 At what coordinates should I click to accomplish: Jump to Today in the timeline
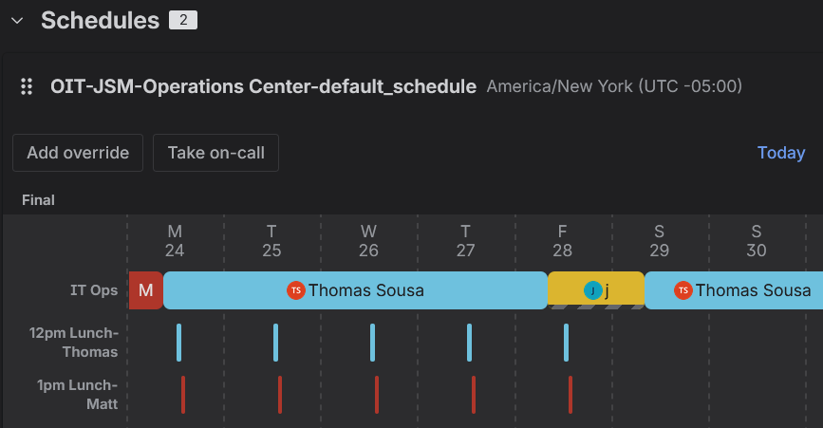coord(780,153)
